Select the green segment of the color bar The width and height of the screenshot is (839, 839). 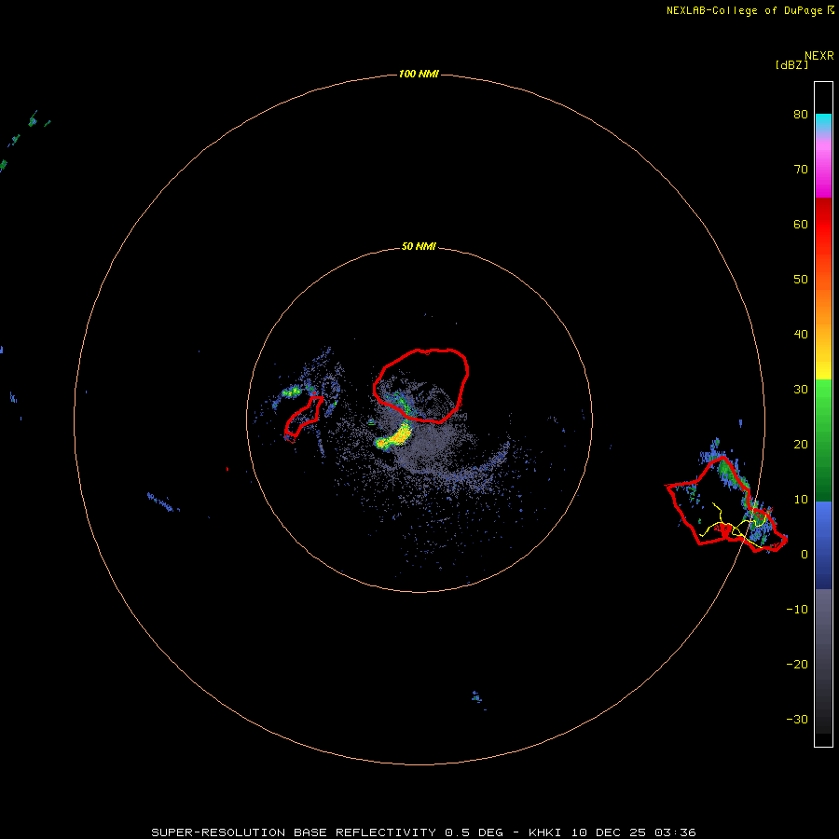pos(823,440)
